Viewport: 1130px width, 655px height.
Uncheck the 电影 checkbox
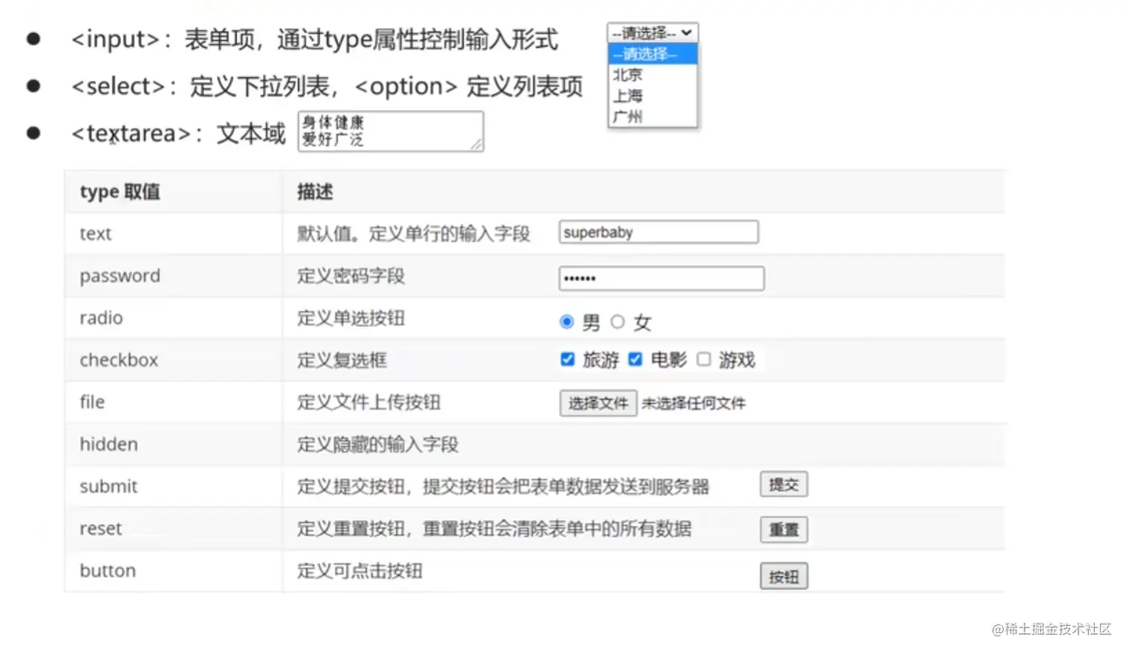635,360
